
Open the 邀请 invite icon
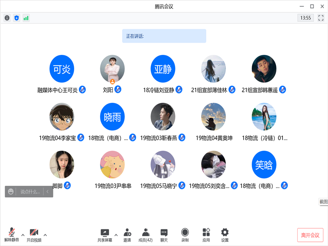127,235
